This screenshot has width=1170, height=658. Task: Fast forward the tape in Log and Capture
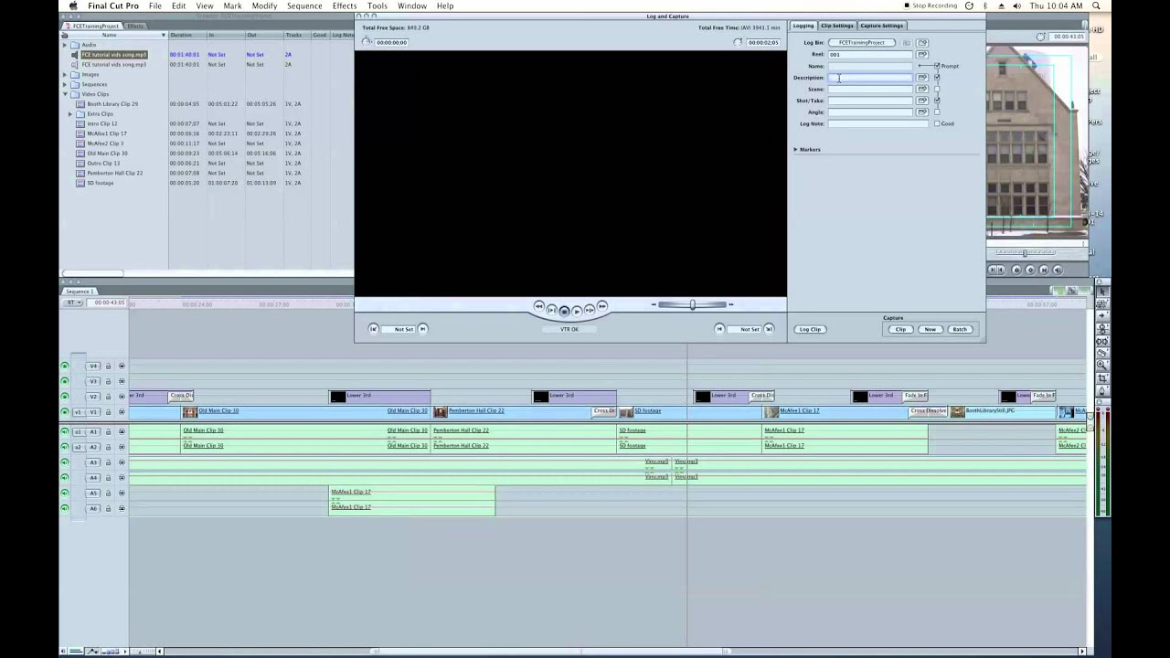[601, 306]
